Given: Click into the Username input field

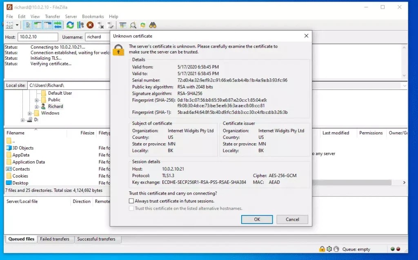Looking at the screenshot, I should [98, 37].
